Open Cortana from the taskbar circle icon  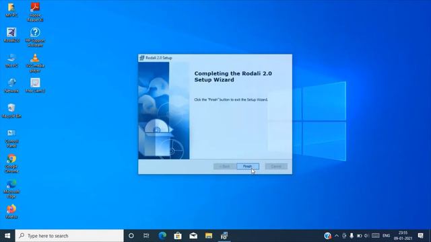[131, 236]
